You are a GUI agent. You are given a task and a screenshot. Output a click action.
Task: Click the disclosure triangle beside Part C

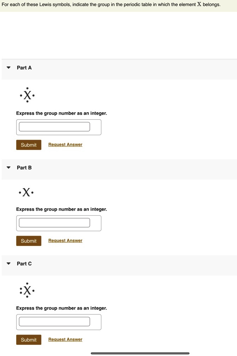8,263
